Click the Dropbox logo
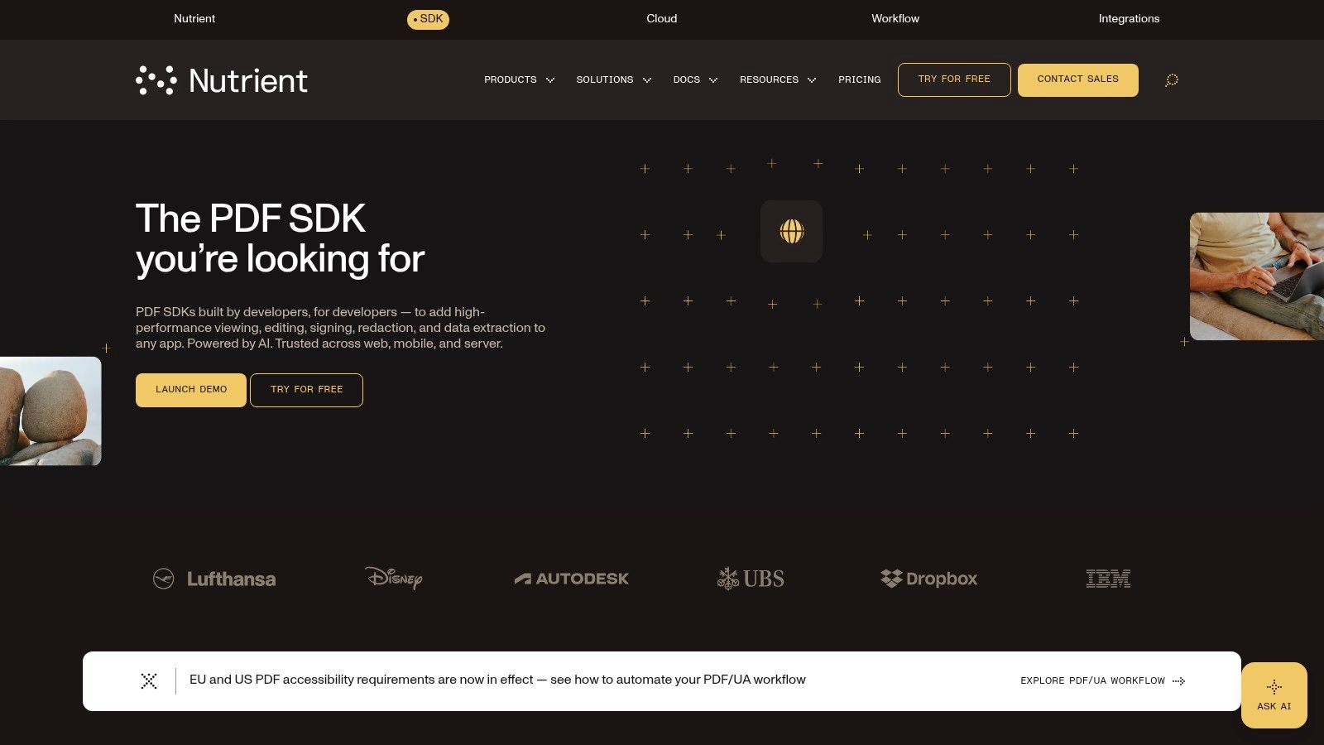 pos(928,579)
